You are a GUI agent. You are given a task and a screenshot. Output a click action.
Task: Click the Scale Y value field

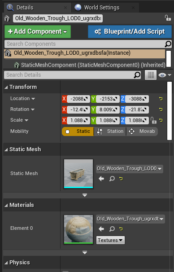tap(108, 120)
